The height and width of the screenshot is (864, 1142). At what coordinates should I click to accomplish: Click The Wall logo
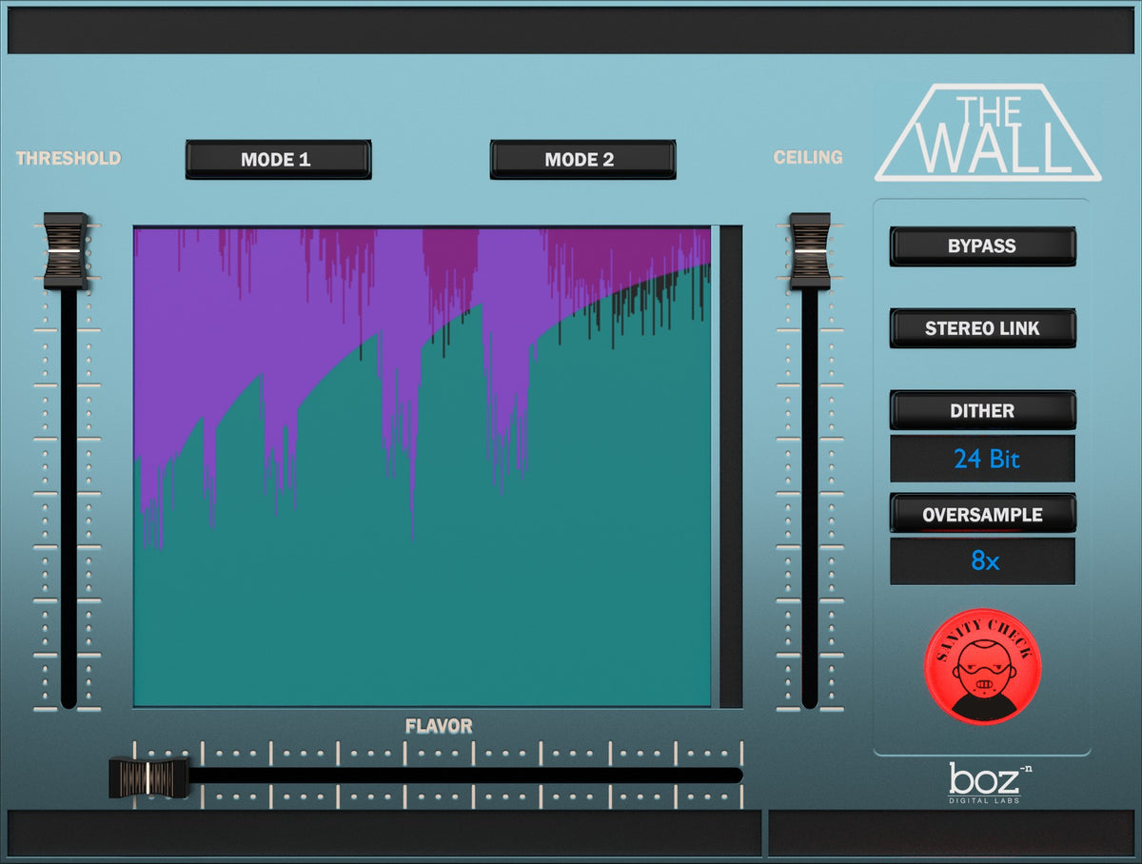pos(988,133)
